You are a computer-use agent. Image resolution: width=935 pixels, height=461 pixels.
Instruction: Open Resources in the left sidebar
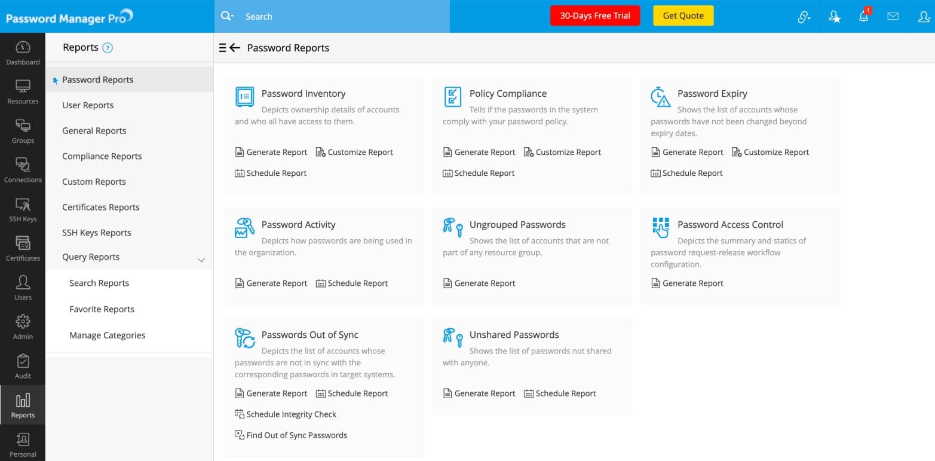click(23, 92)
